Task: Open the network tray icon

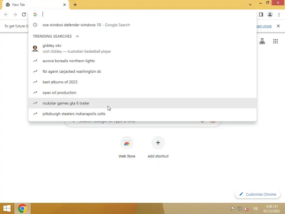Action: click(240, 208)
